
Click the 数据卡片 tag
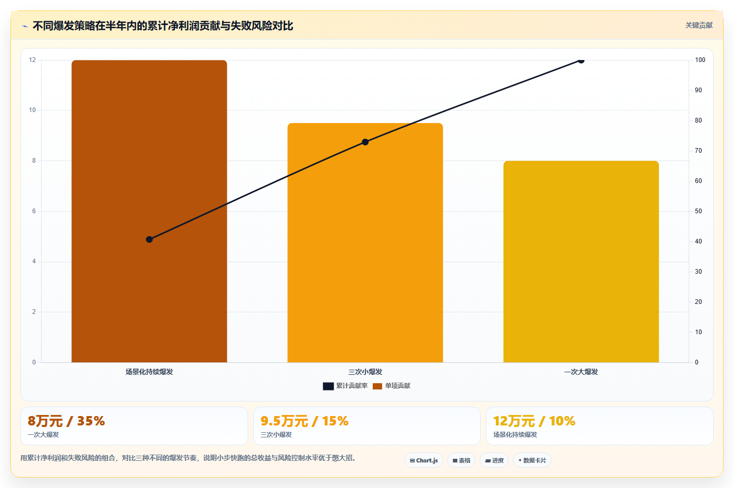tap(532, 460)
